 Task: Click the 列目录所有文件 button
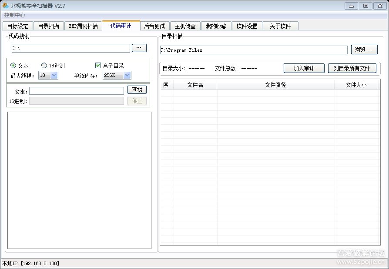[352, 68]
